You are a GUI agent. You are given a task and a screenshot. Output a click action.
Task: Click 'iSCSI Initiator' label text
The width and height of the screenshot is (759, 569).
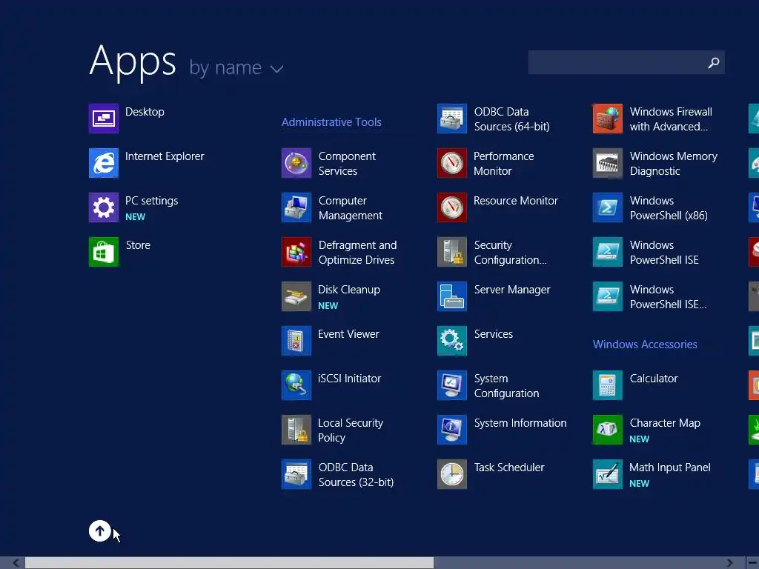[350, 379]
